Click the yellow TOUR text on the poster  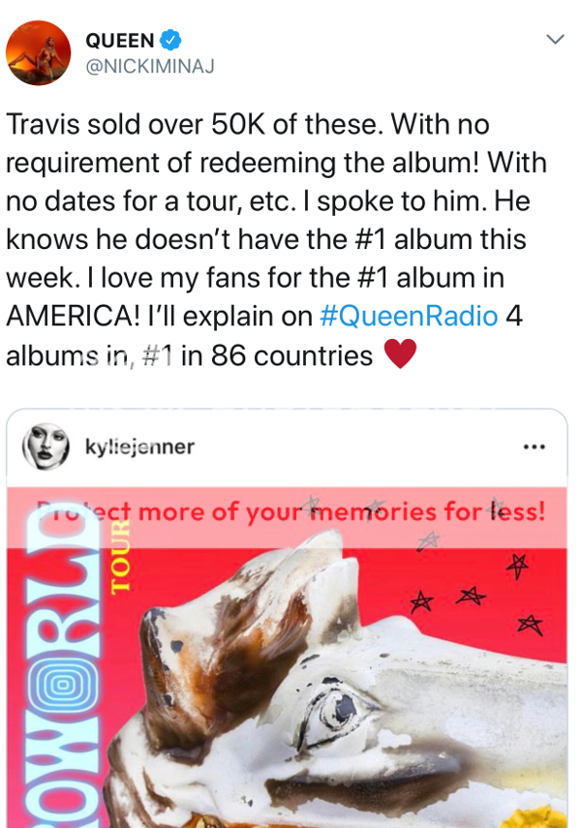pos(120,557)
